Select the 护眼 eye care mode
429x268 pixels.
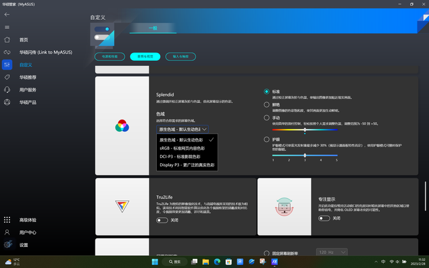[266, 139]
